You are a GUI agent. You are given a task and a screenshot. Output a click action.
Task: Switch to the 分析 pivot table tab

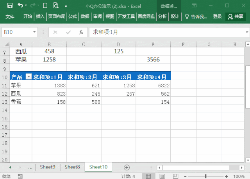(x=162, y=16)
